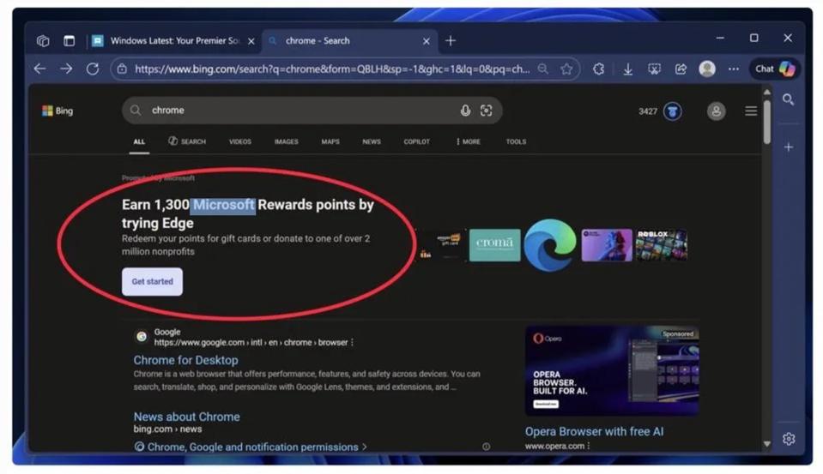
Task: View site information via the lock icon
Action: pyautogui.click(x=122, y=69)
